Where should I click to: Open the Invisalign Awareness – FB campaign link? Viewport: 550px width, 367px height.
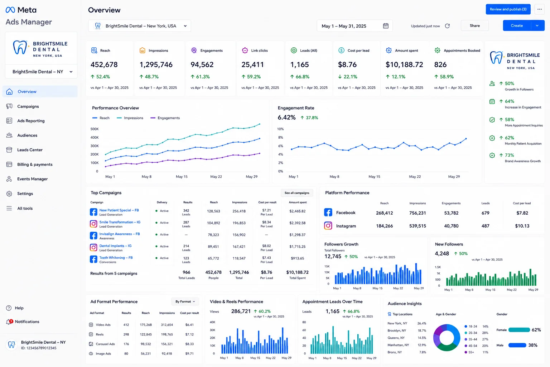[120, 234]
